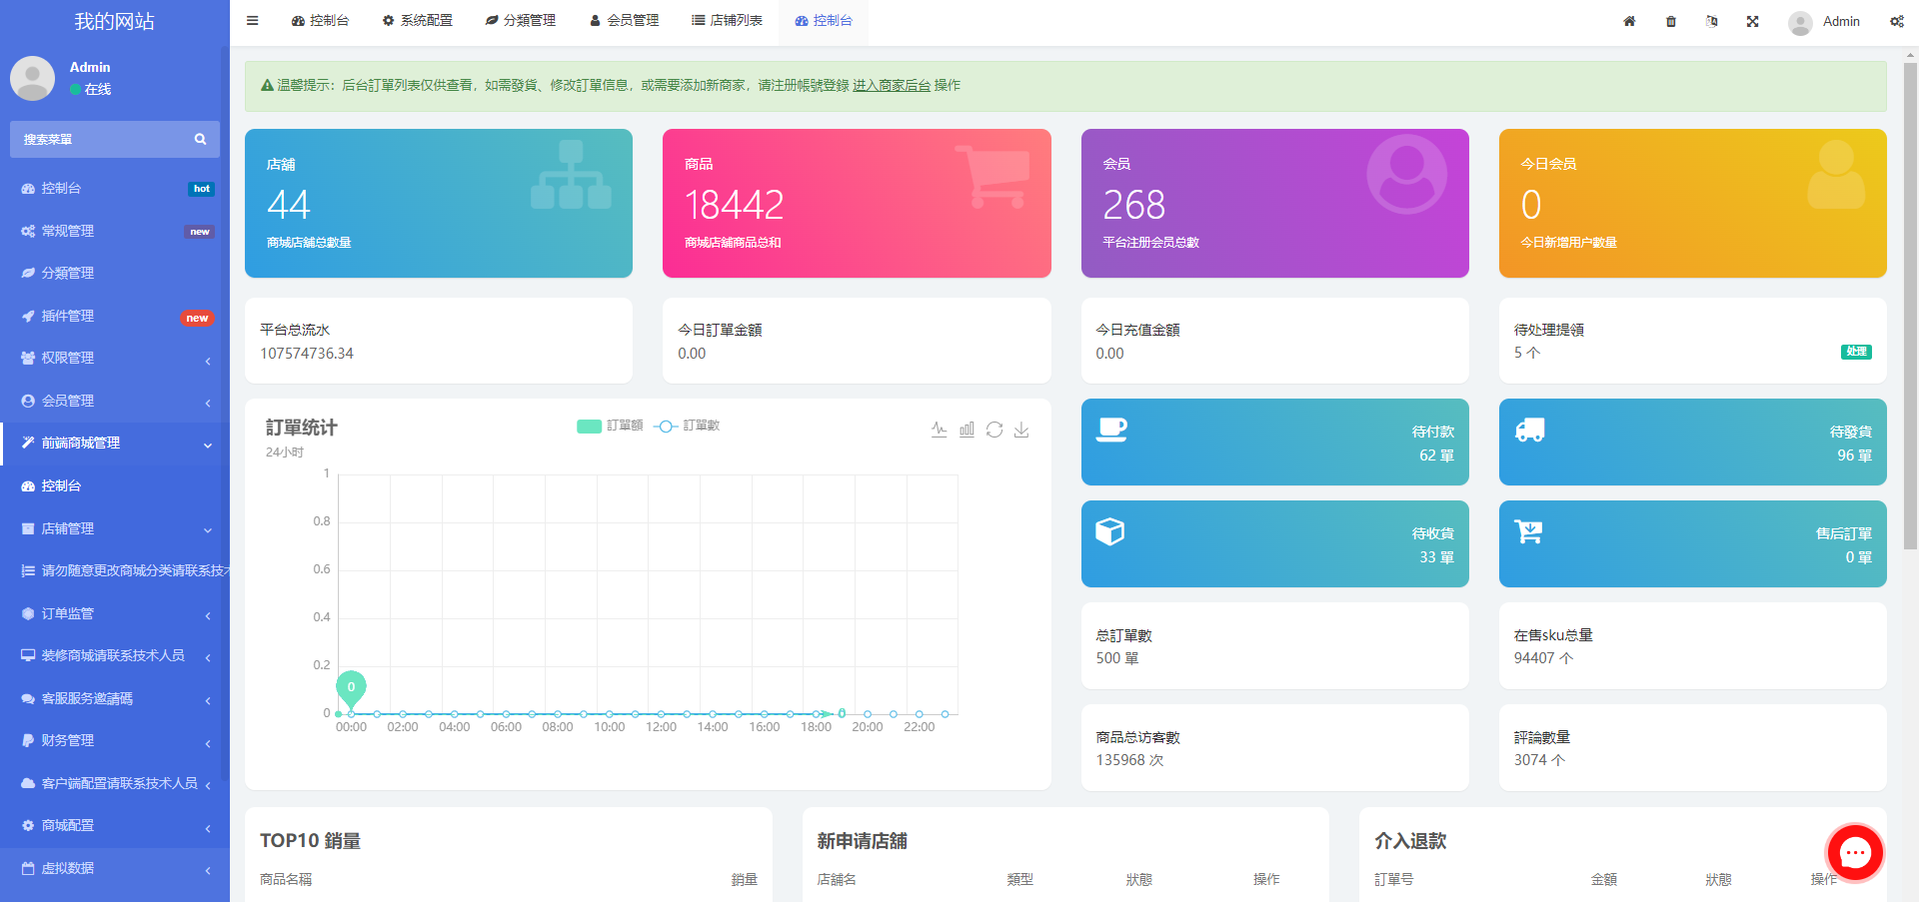Open the 系统配置 top tab
The width and height of the screenshot is (1919, 902).
point(418,21)
